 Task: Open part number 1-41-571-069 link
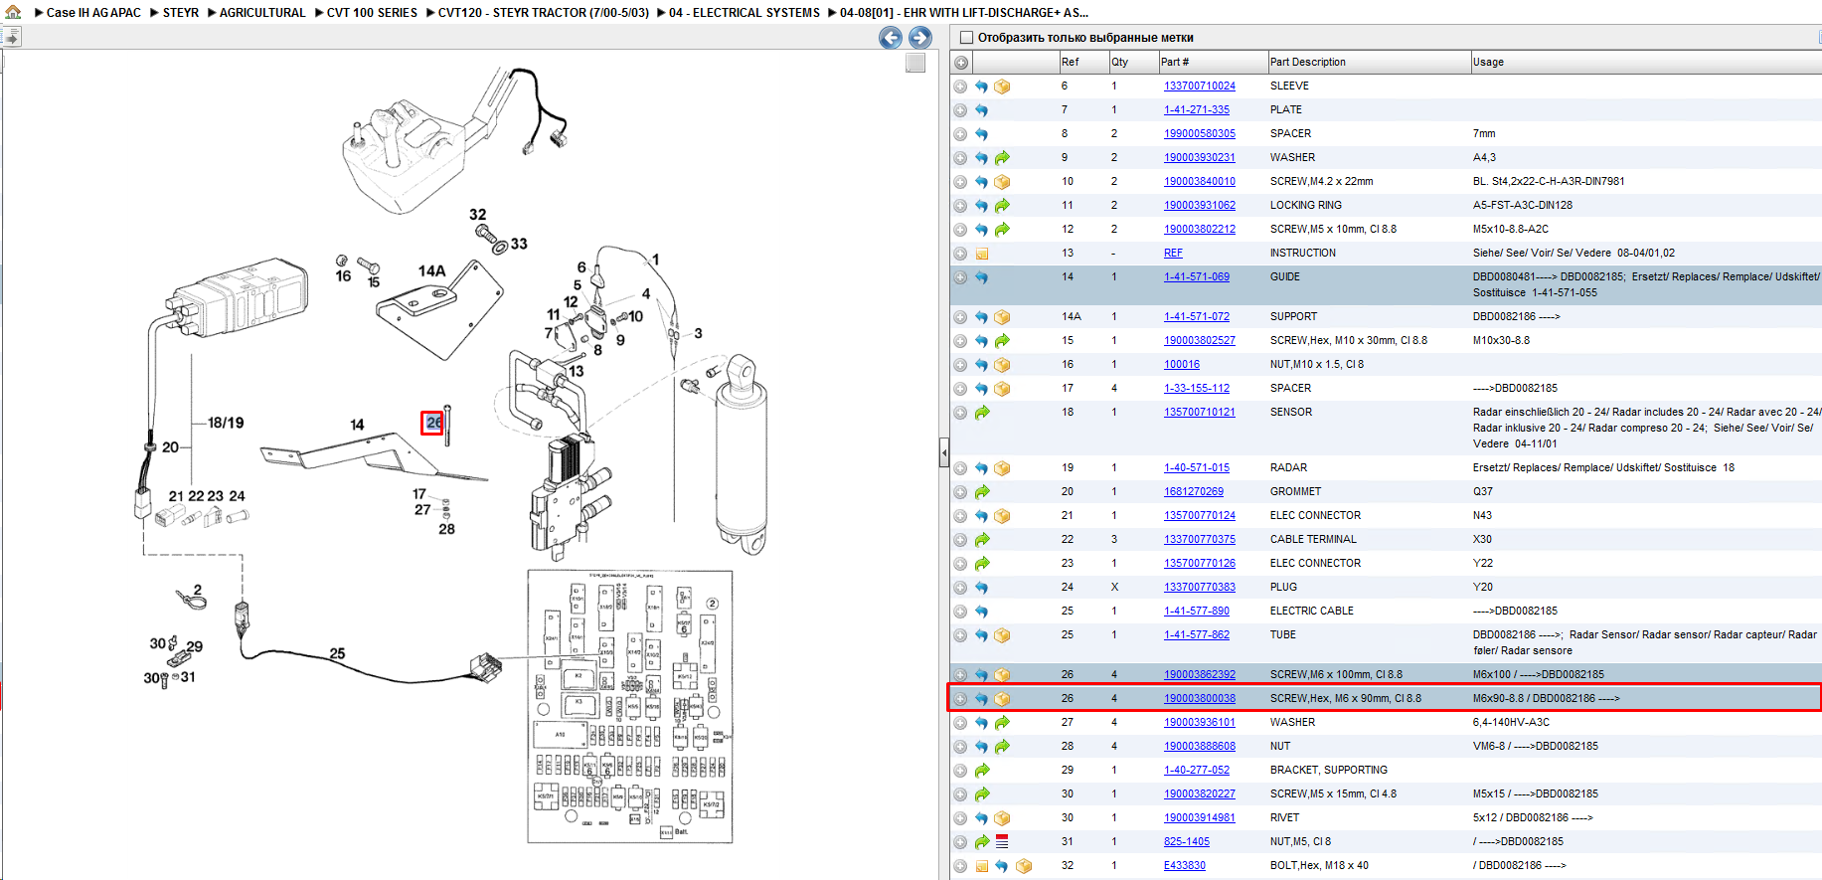1197,277
